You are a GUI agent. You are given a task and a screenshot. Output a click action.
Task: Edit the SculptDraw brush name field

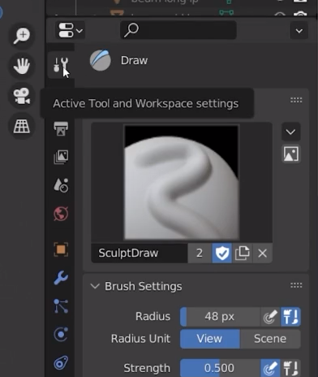pos(140,253)
